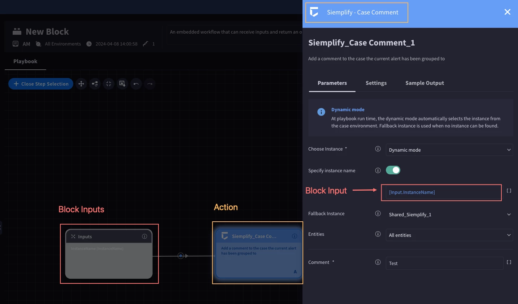Click the Siemplify logo in panel header
This screenshot has height=304, width=518.
pos(314,12)
